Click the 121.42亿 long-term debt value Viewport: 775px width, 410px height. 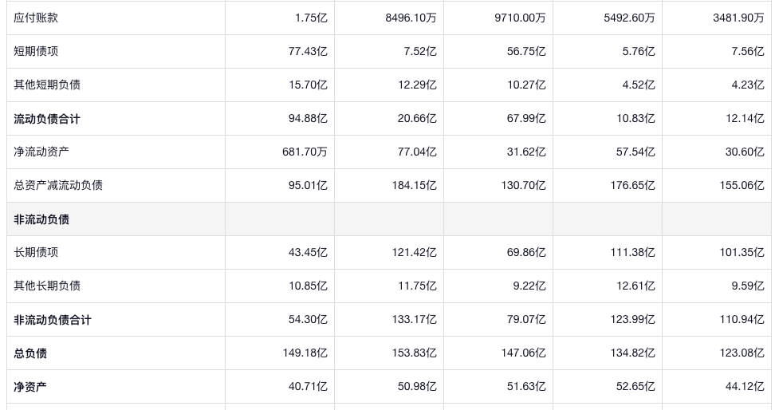(x=415, y=252)
